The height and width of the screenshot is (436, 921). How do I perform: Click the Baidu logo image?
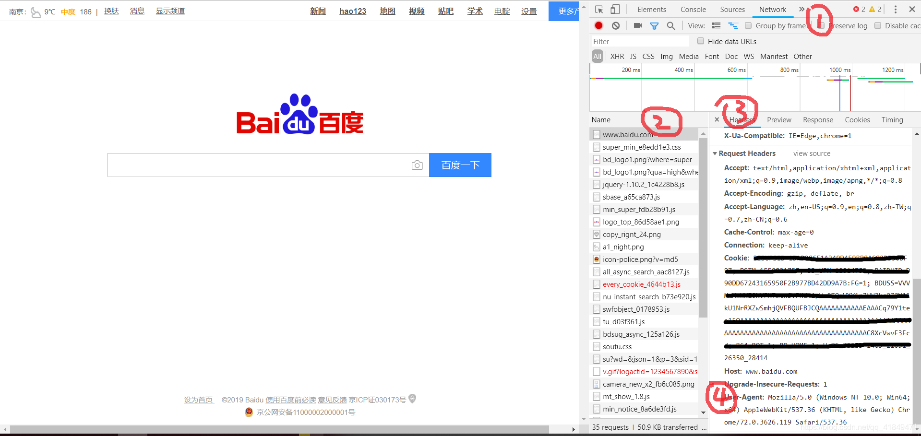pos(300,114)
